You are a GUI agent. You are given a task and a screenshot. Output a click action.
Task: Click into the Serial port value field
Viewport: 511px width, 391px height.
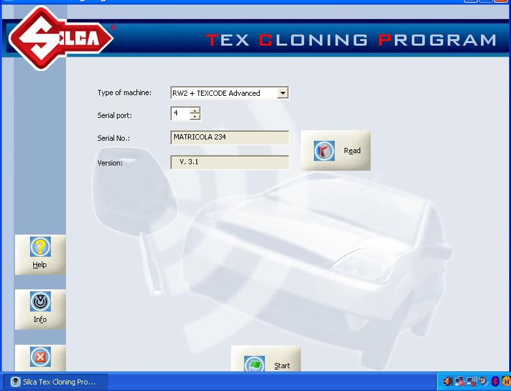(181, 113)
